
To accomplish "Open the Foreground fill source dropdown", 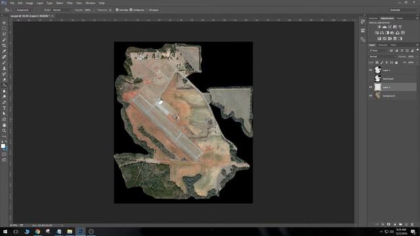I will (24, 10).
